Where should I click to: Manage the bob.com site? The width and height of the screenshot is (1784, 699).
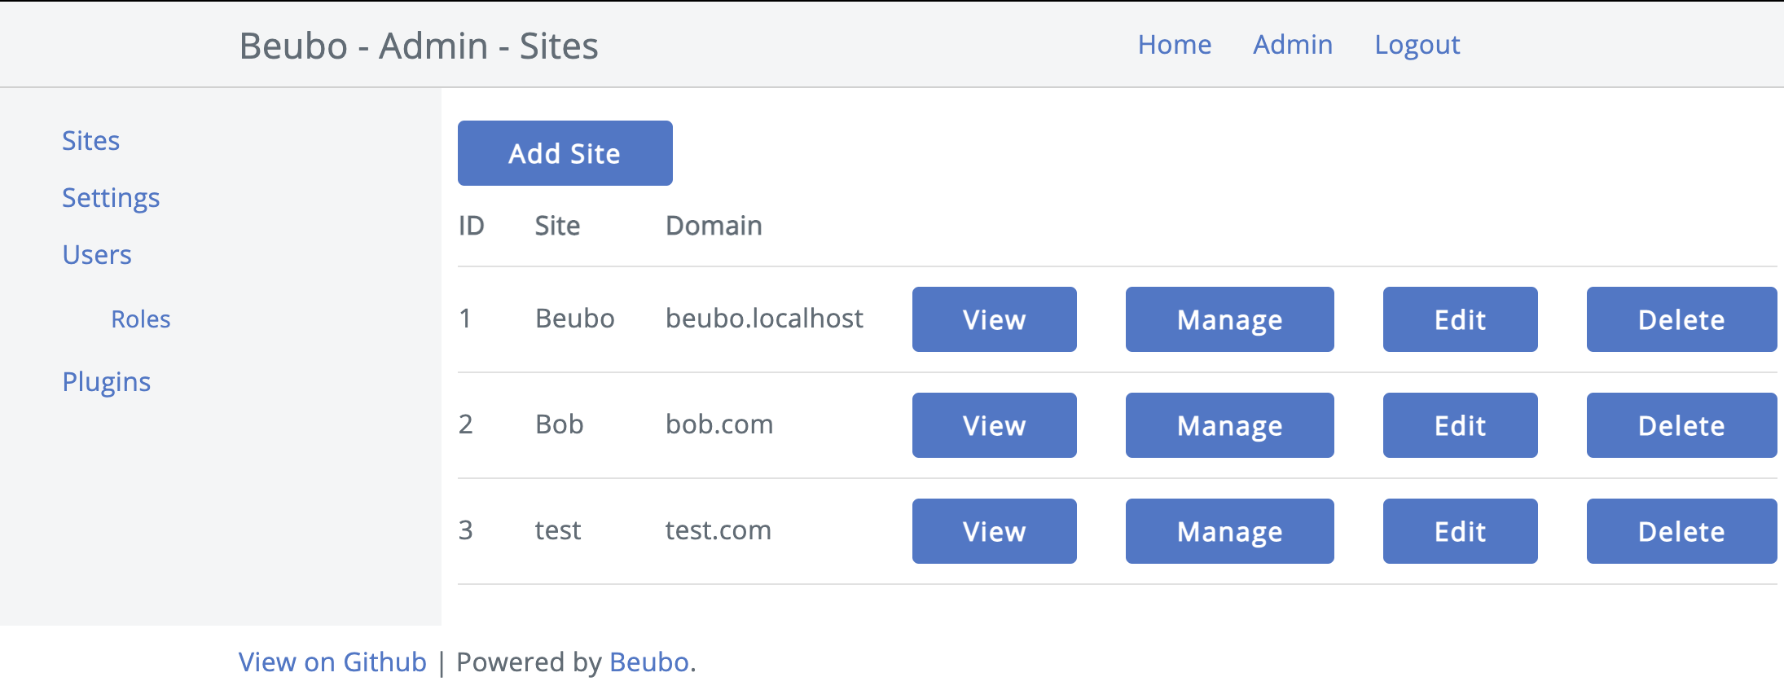(1229, 425)
